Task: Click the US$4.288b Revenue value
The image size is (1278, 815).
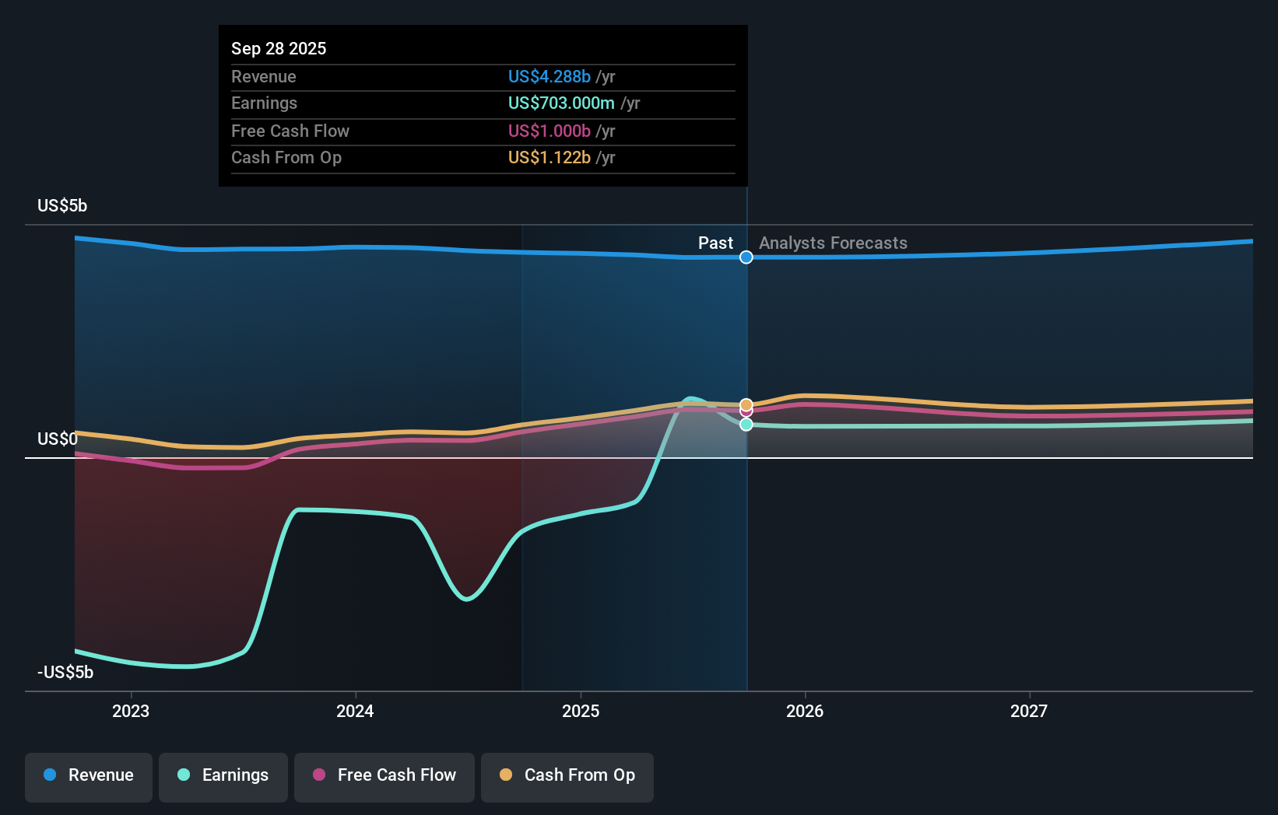Action: pyautogui.click(x=548, y=76)
